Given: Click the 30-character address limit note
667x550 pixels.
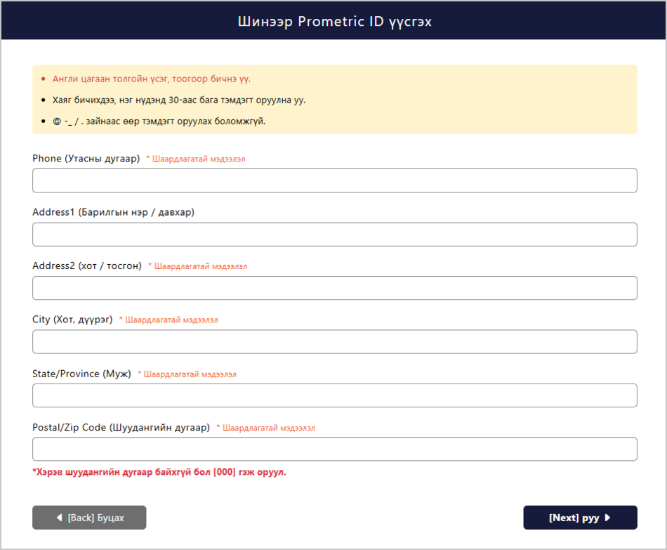Looking at the screenshot, I should click(179, 100).
